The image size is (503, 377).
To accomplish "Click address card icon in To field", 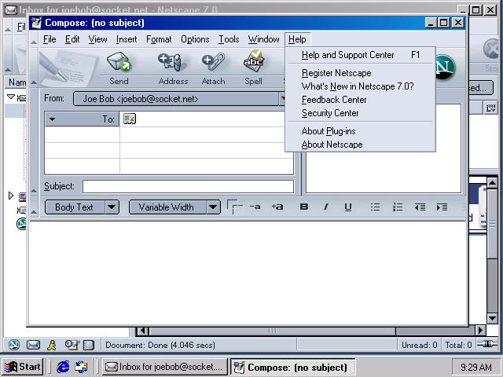I will pyautogui.click(x=130, y=119).
